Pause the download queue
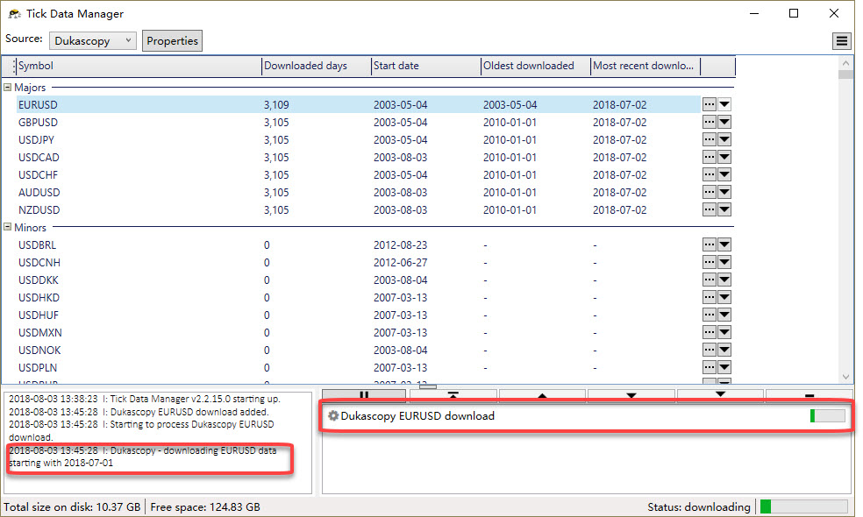The width and height of the screenshot is (863, 517). click(x=365, y=396)
